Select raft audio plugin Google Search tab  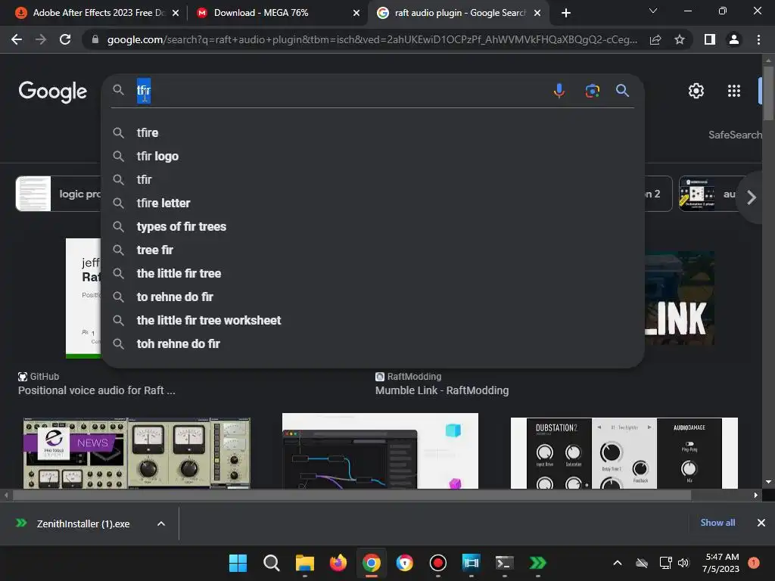click(457, 13)
